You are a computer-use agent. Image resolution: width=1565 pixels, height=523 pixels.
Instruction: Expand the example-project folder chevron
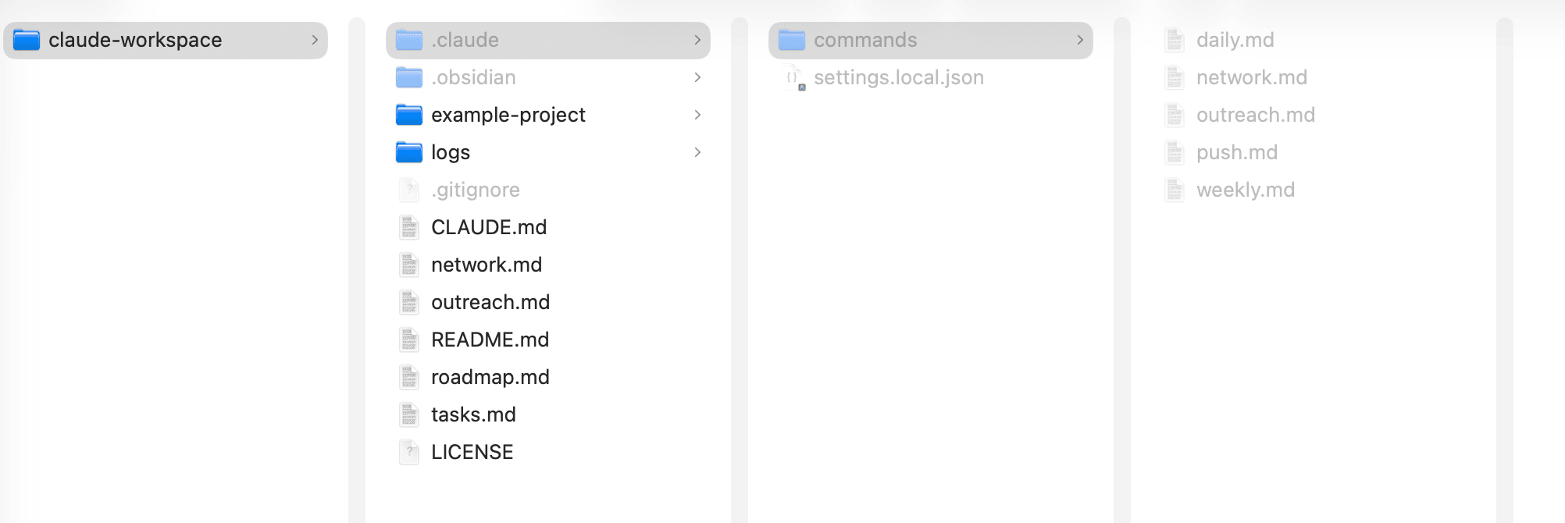tap(697, 115)
